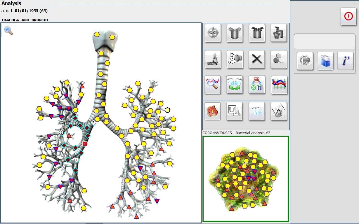
Task: Click the patient text 'a n t 01/01/1955 (65)'
Action: point(25,11)
